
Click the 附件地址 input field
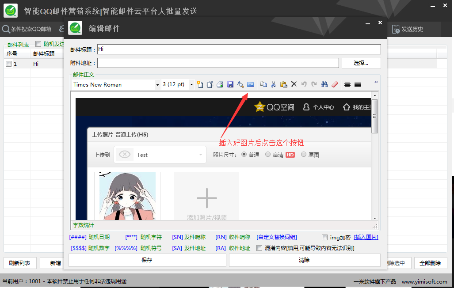click(x=218, y=63)
